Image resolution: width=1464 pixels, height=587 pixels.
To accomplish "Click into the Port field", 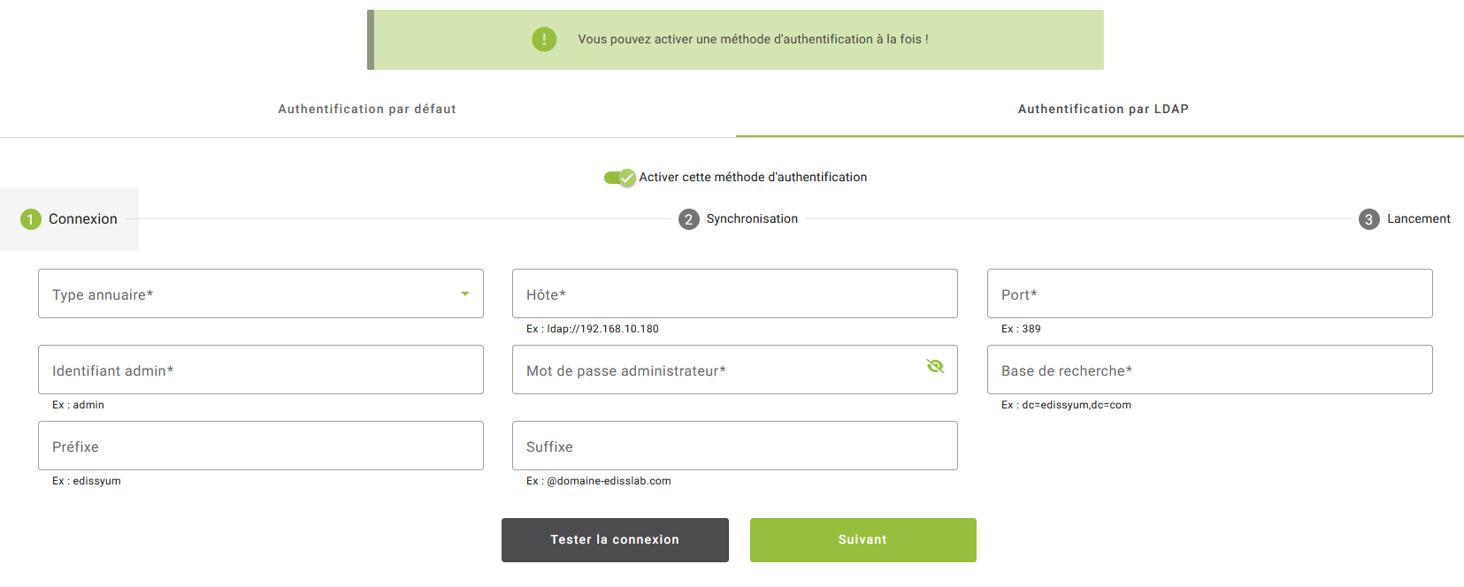I will click(x=1209, y=293).
